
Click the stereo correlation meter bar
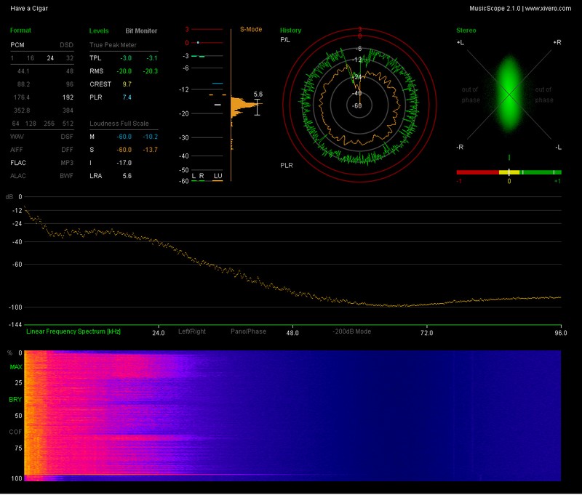509,172
